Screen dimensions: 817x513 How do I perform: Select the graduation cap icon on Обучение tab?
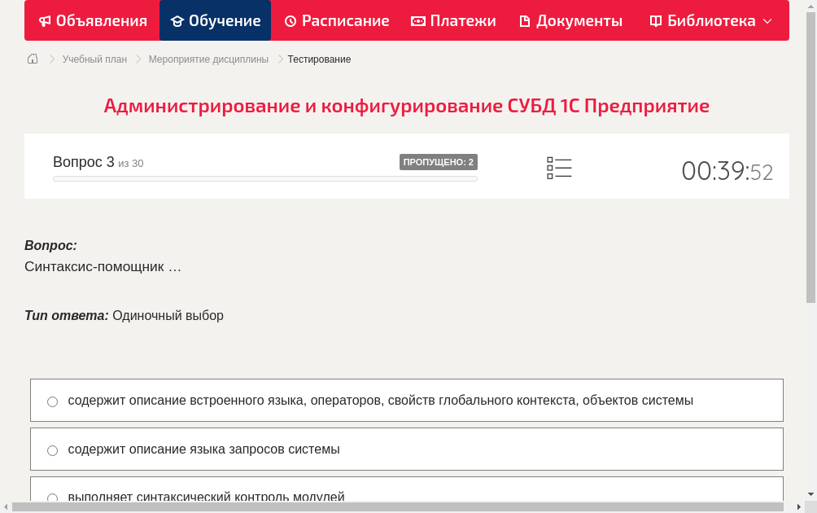[x=178, y=20]
